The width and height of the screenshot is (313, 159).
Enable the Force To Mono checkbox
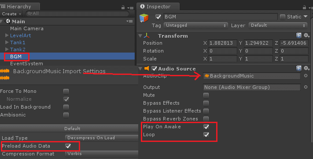66,92
